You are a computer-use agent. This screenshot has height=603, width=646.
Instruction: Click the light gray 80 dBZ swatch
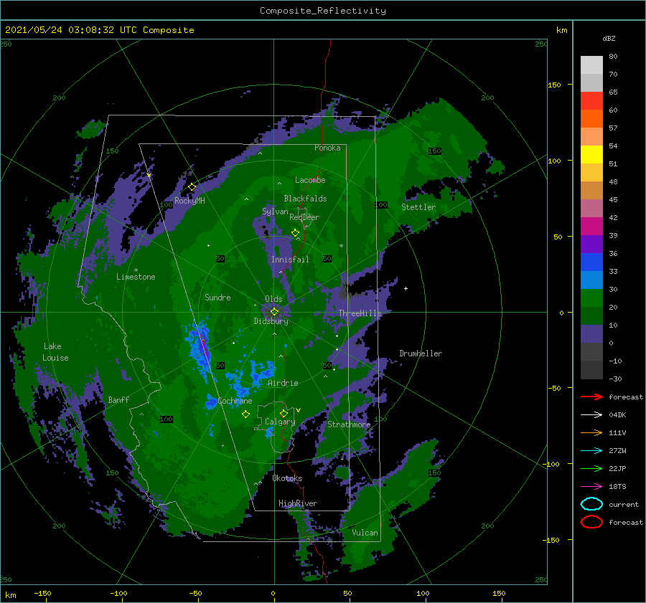tap(591, 65)
